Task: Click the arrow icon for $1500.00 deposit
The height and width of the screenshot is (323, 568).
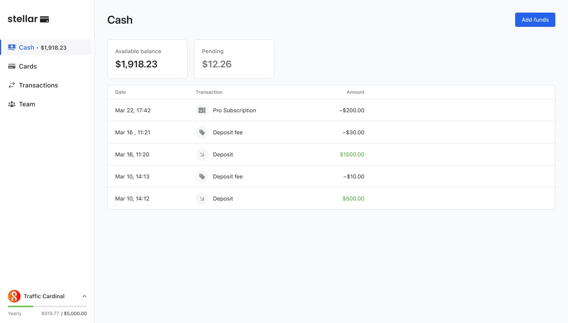Action: click(x=202, y=154)
